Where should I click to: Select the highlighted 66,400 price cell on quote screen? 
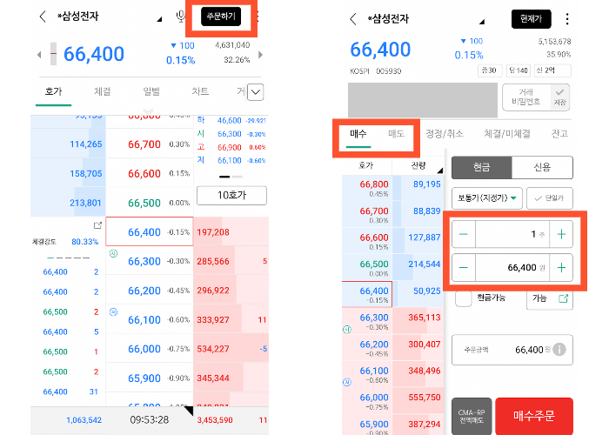point(150,232)
